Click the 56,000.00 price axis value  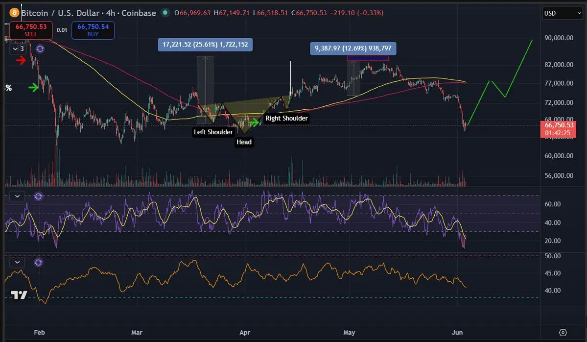559,176
